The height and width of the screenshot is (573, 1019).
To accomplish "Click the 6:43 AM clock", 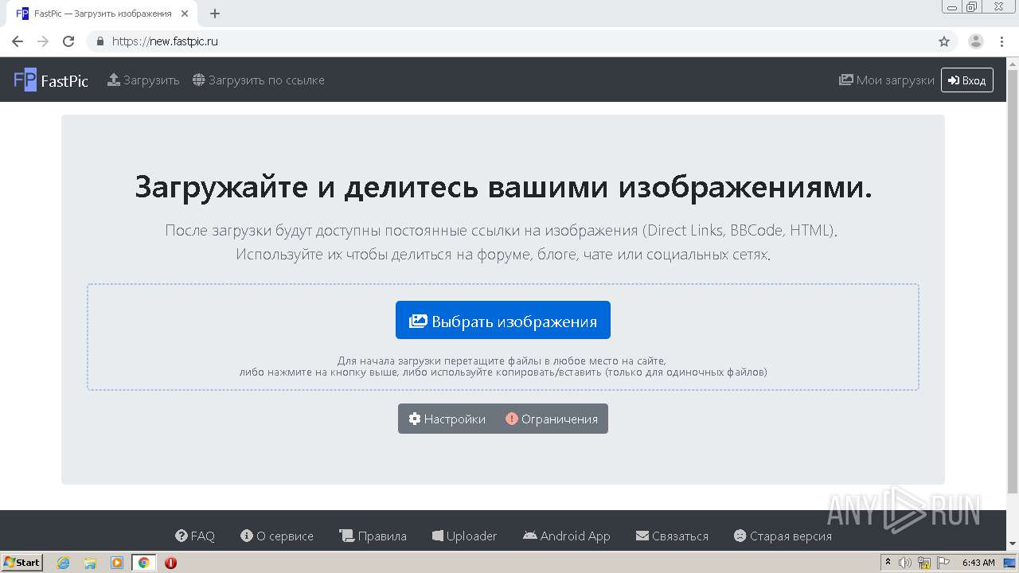I will (x=978, y=563).
